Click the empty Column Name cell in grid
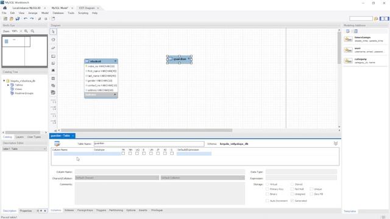This screenshot has height=219, width=390. [73, 154]
